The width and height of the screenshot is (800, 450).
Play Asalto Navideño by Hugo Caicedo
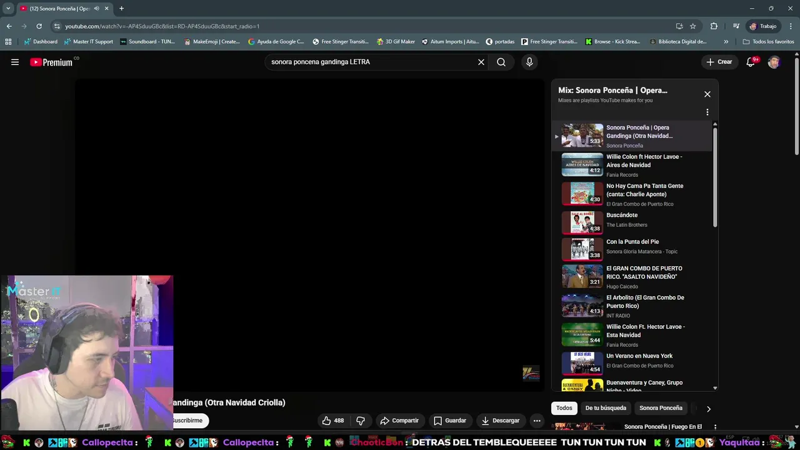(632, 277)
